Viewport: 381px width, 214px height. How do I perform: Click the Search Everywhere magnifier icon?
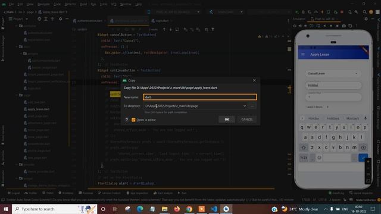click(x=364, y=12)
